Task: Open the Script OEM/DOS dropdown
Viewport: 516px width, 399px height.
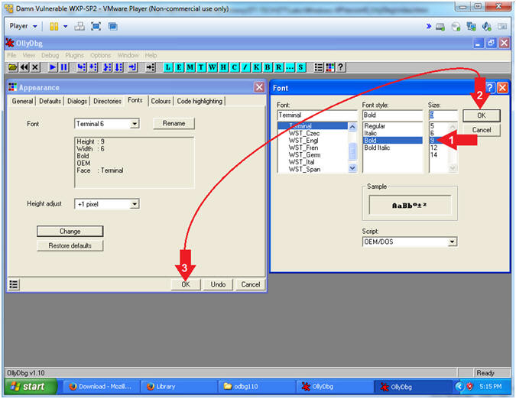Action: [452, 242]
